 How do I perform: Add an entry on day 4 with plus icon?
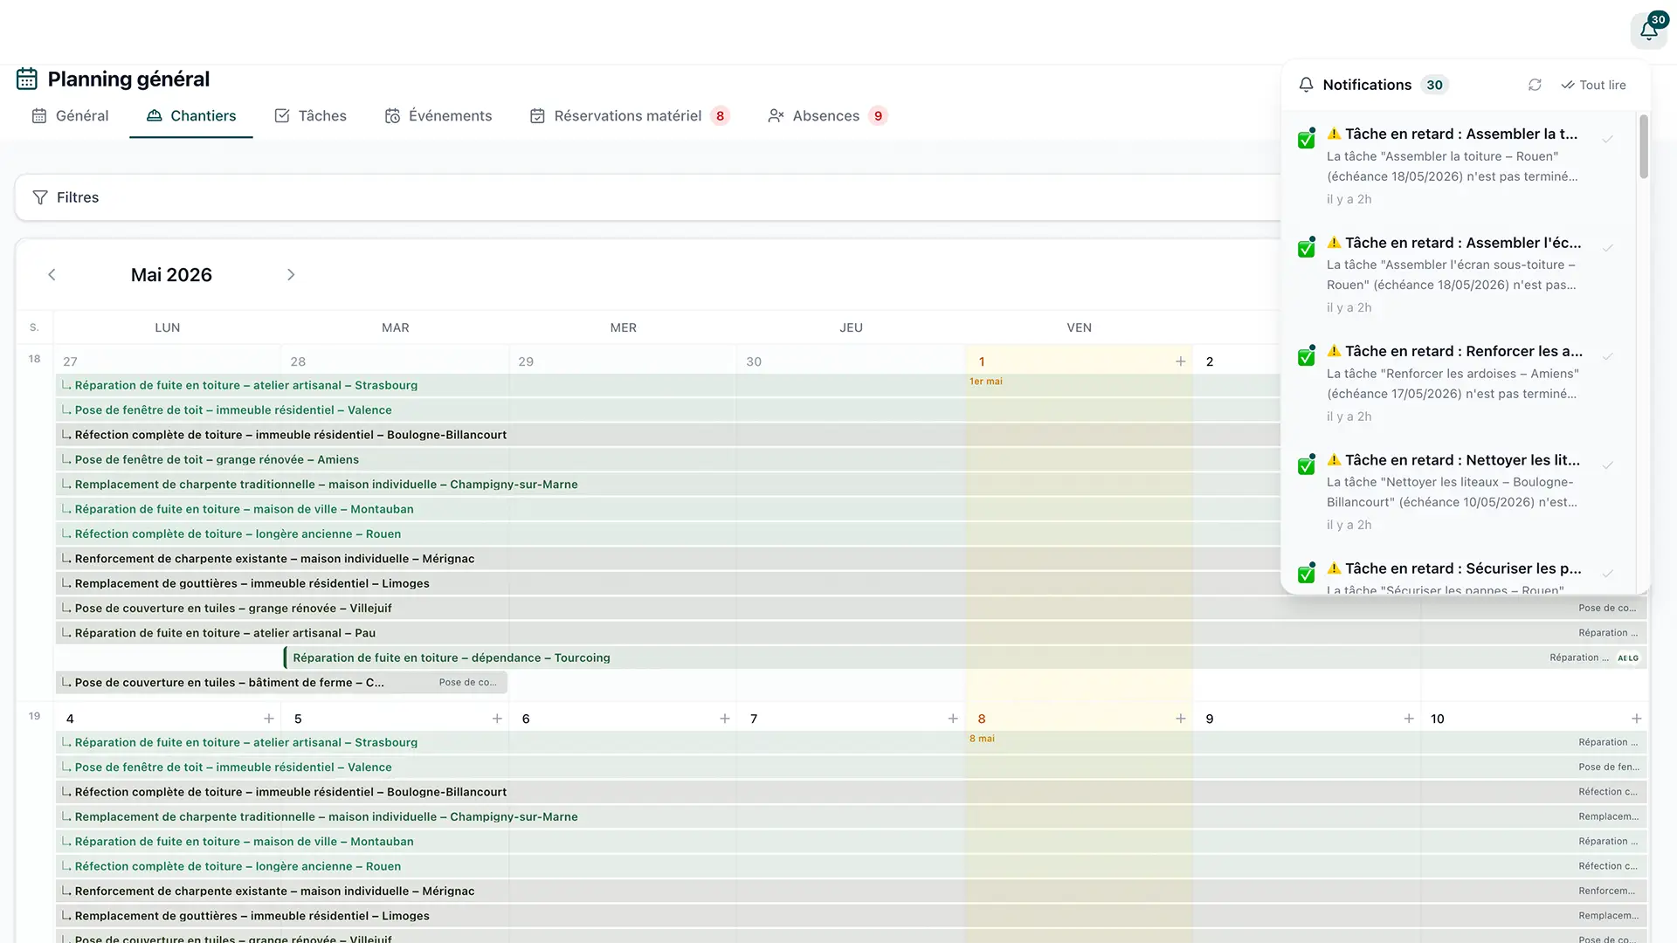click(x=269, y=719)
